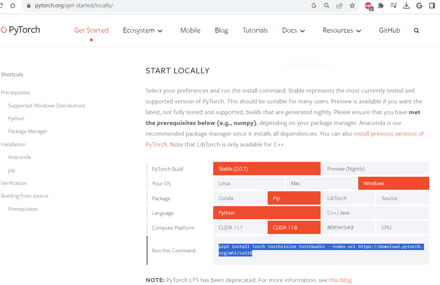The height and width of the screenshot is (285, 440).
Task: Open the browser extensions puzzle icon
Action: pyautogui.click(x=381, y=6)
